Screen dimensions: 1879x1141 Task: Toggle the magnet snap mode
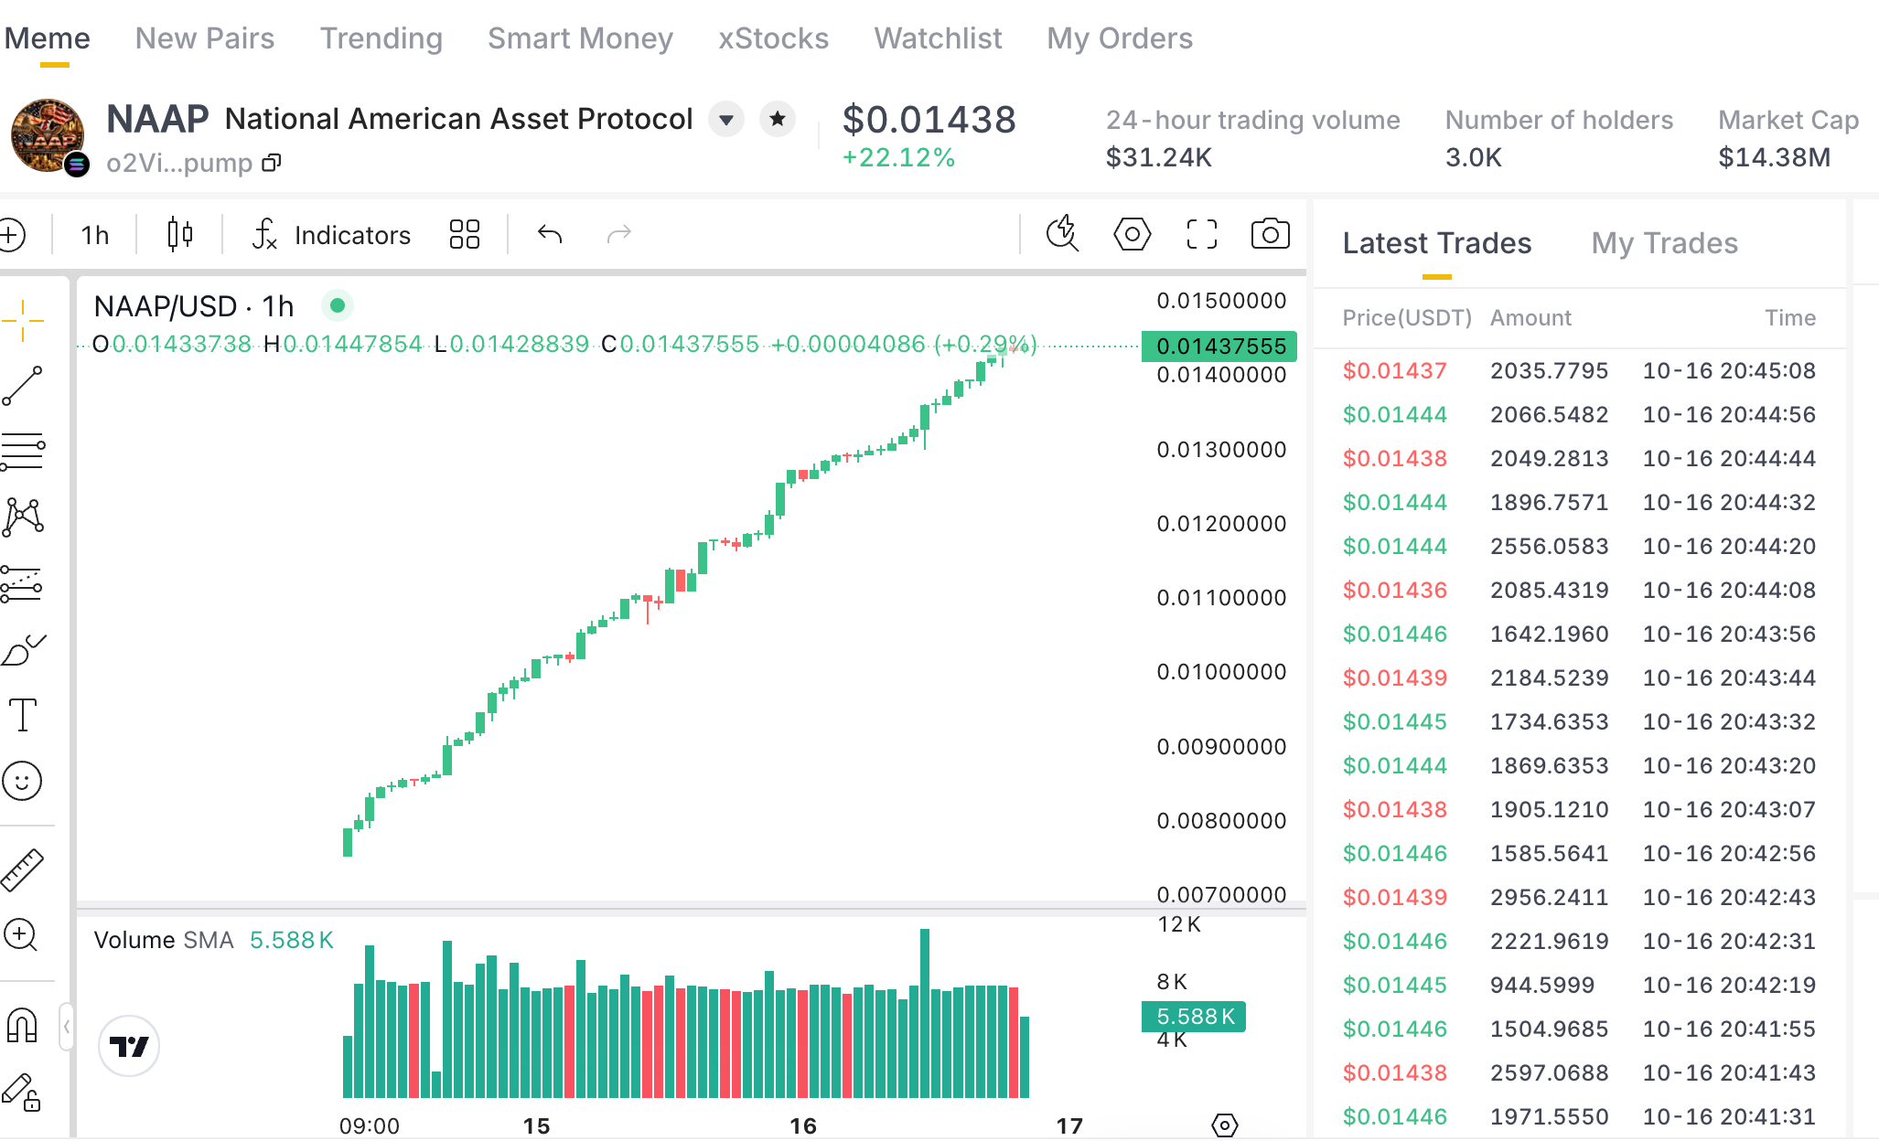(x=22, y=1026)
